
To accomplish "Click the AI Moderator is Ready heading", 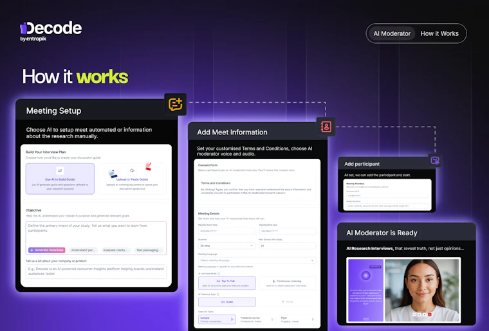I will tap(382, 233).
